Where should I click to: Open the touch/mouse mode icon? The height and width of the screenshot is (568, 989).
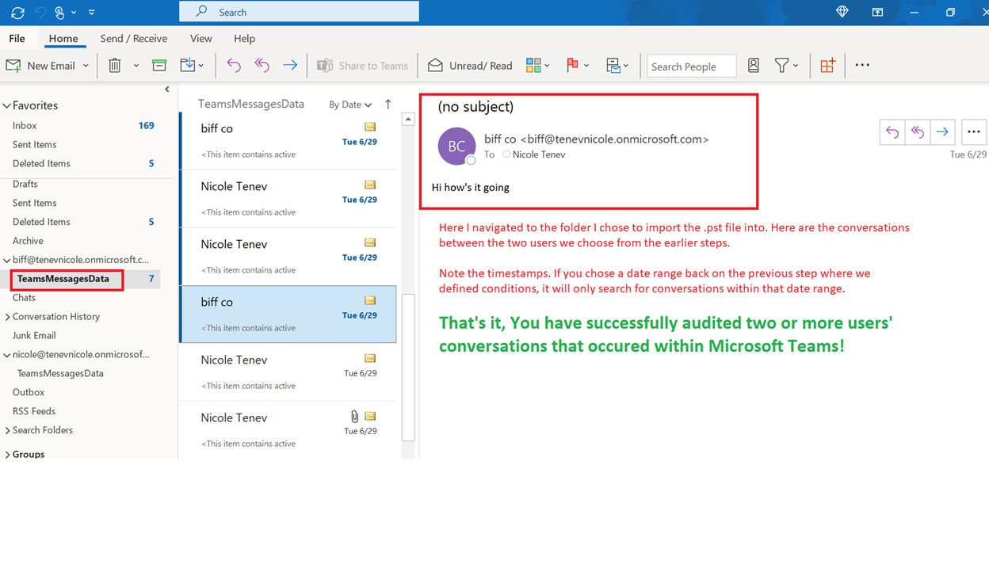[x=60, y=13]
